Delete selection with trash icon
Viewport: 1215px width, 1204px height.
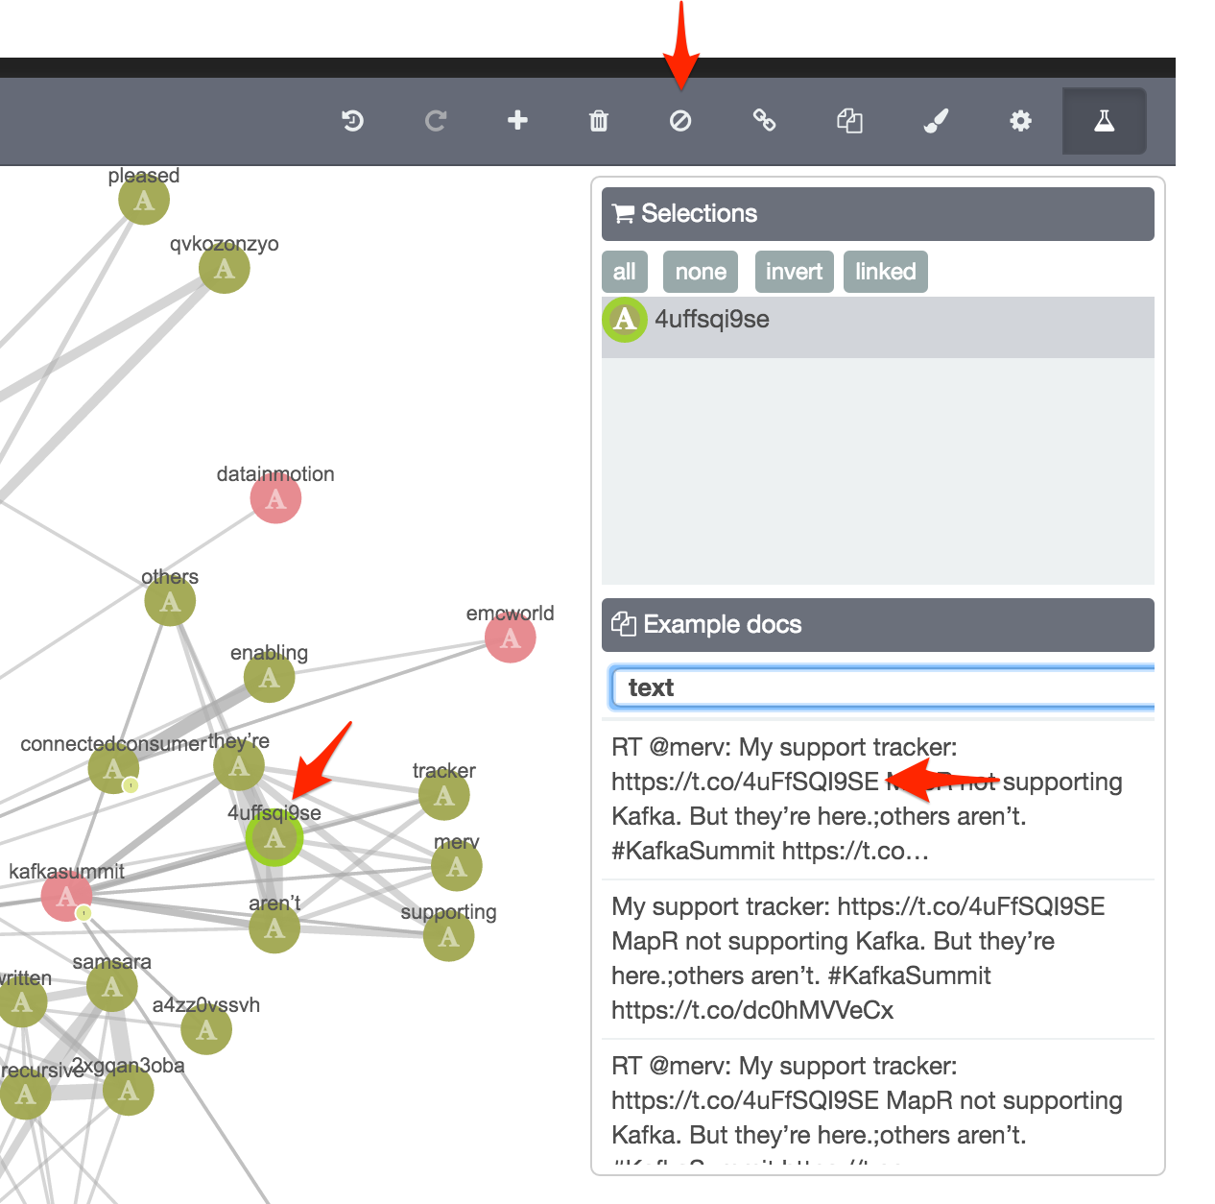point(599,121)
